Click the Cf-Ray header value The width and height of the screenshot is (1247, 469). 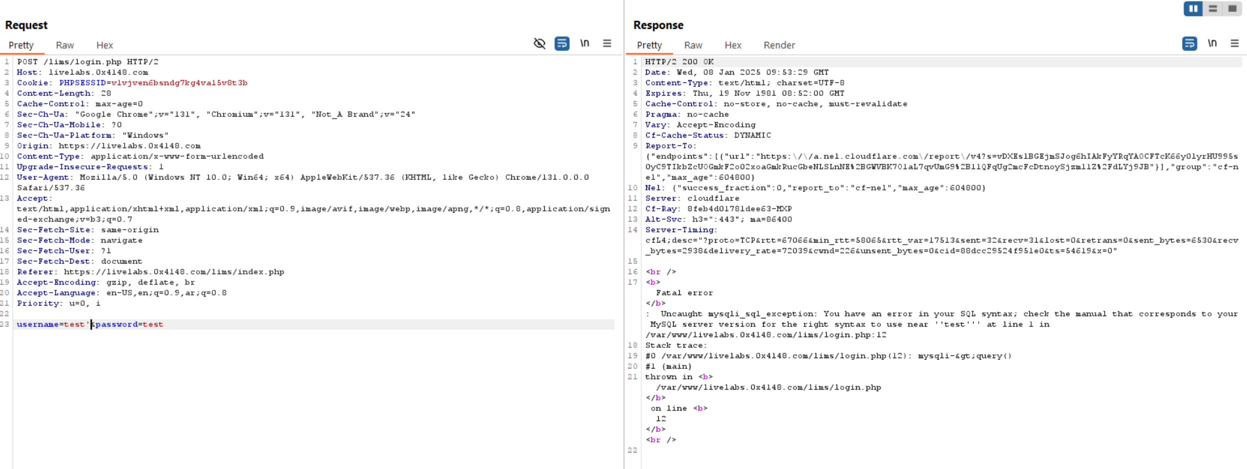pyautogui.click(x=739, y=209)
